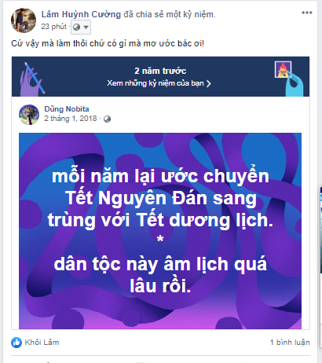Visit Dũng Nobita's profile name
Image resolution: width=322 pixels, height=363 pixels.
[67, 108]
